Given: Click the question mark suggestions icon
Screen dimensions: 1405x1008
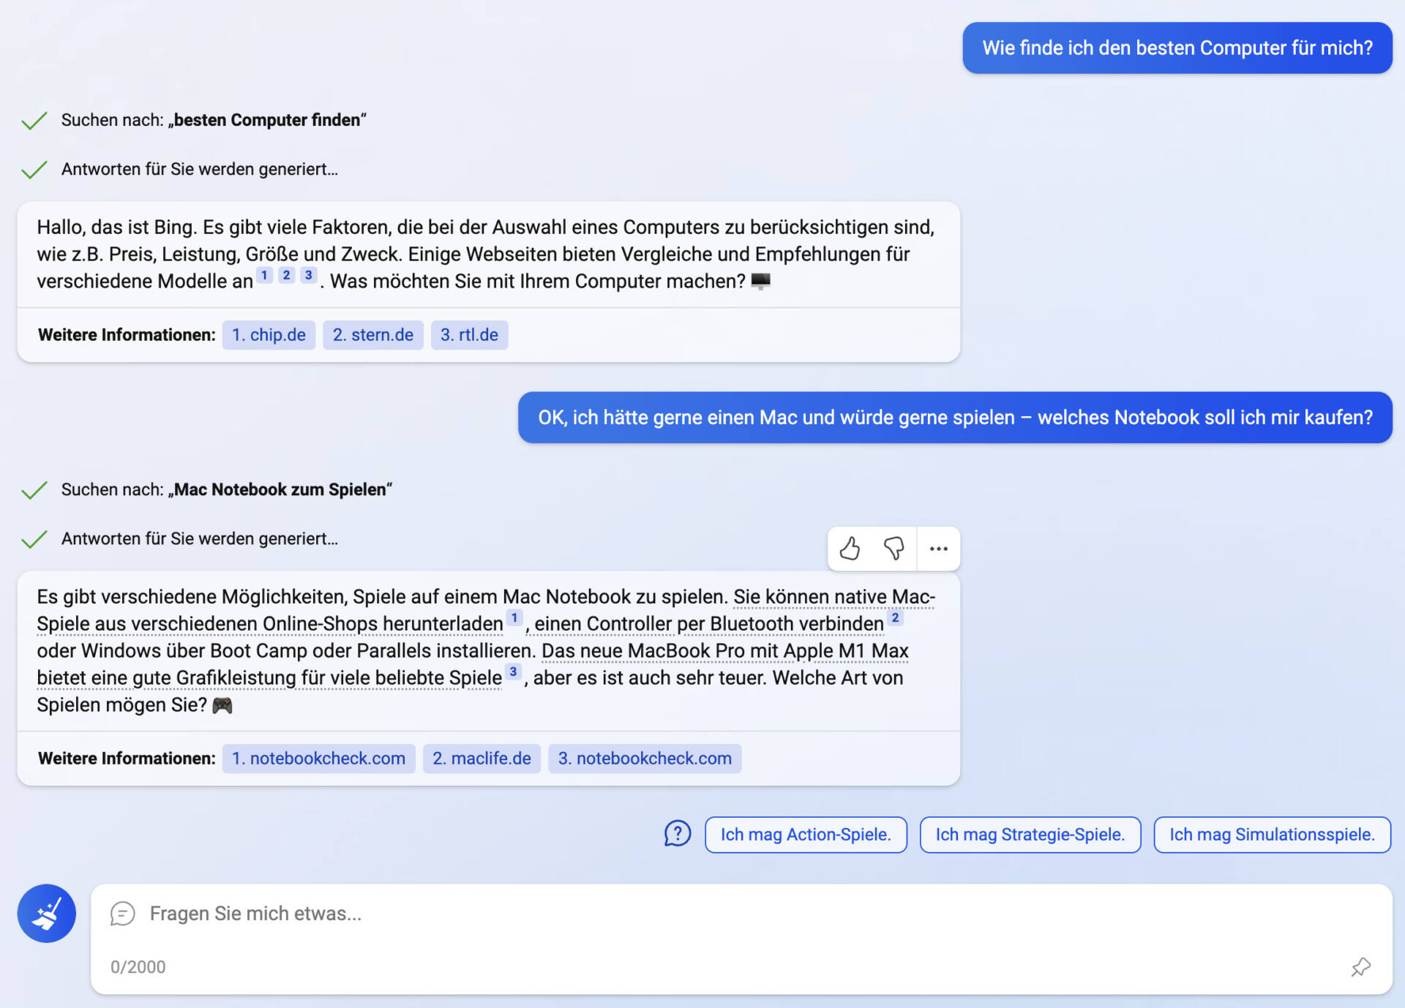Looking at the screenshot, I should point(677,834).
